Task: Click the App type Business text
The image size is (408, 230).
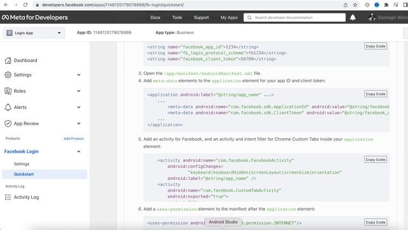Action: [x=175, y=33]
